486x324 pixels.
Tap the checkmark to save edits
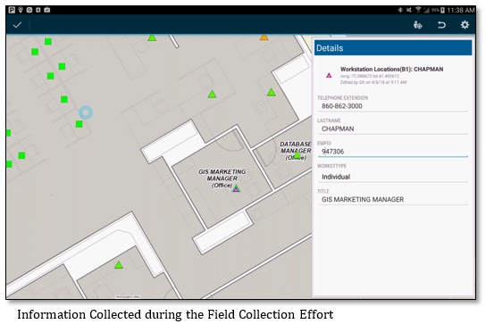[17, 25]
